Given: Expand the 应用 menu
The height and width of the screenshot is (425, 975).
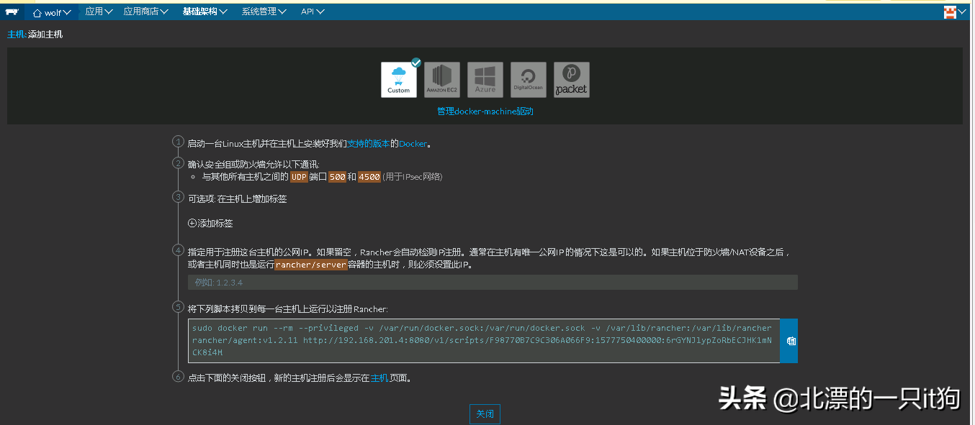Looking at the screenshot, I should 99,12.
